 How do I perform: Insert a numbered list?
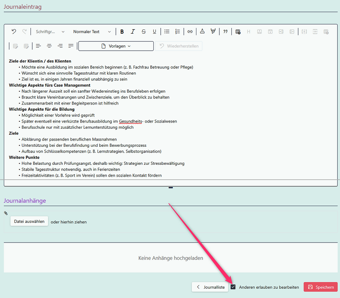point(178,32)
